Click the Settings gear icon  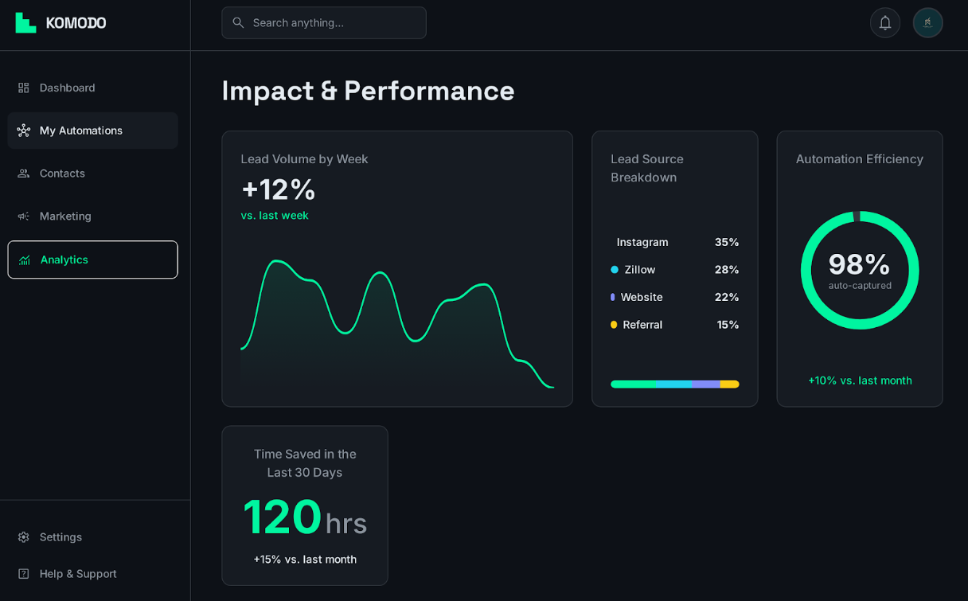coord(23,537)
